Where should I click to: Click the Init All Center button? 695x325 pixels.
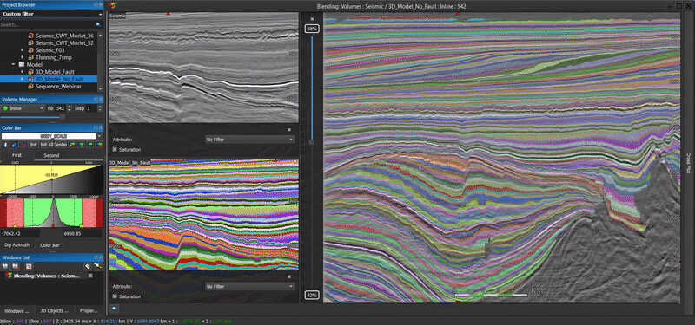54,145
